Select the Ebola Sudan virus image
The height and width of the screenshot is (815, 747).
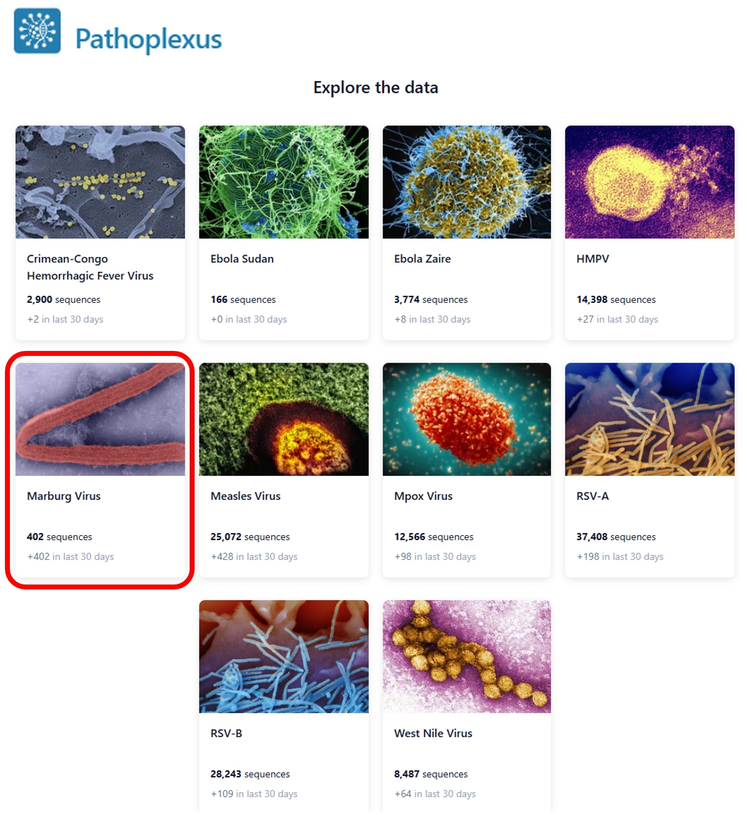coord(284,182)
